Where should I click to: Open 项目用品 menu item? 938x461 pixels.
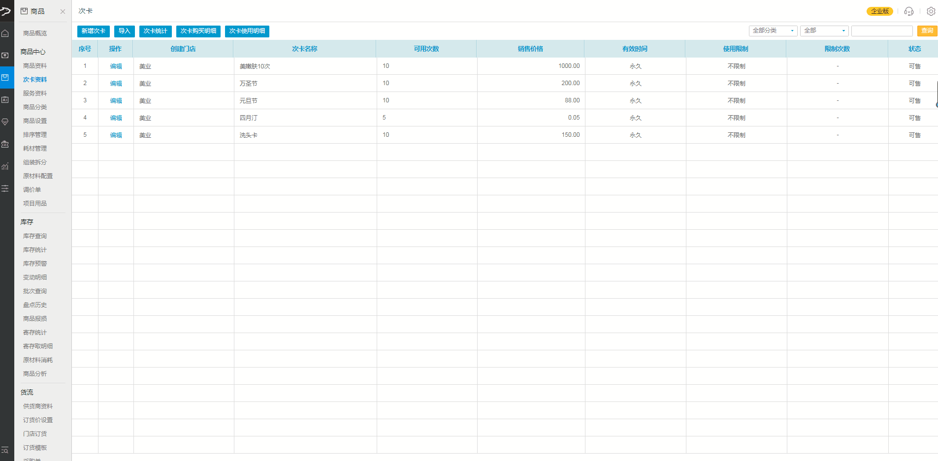pos(35,204)
